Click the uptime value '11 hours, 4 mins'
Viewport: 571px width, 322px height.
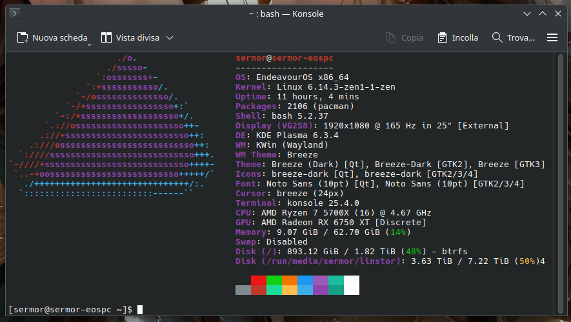(x=318, y=97)
